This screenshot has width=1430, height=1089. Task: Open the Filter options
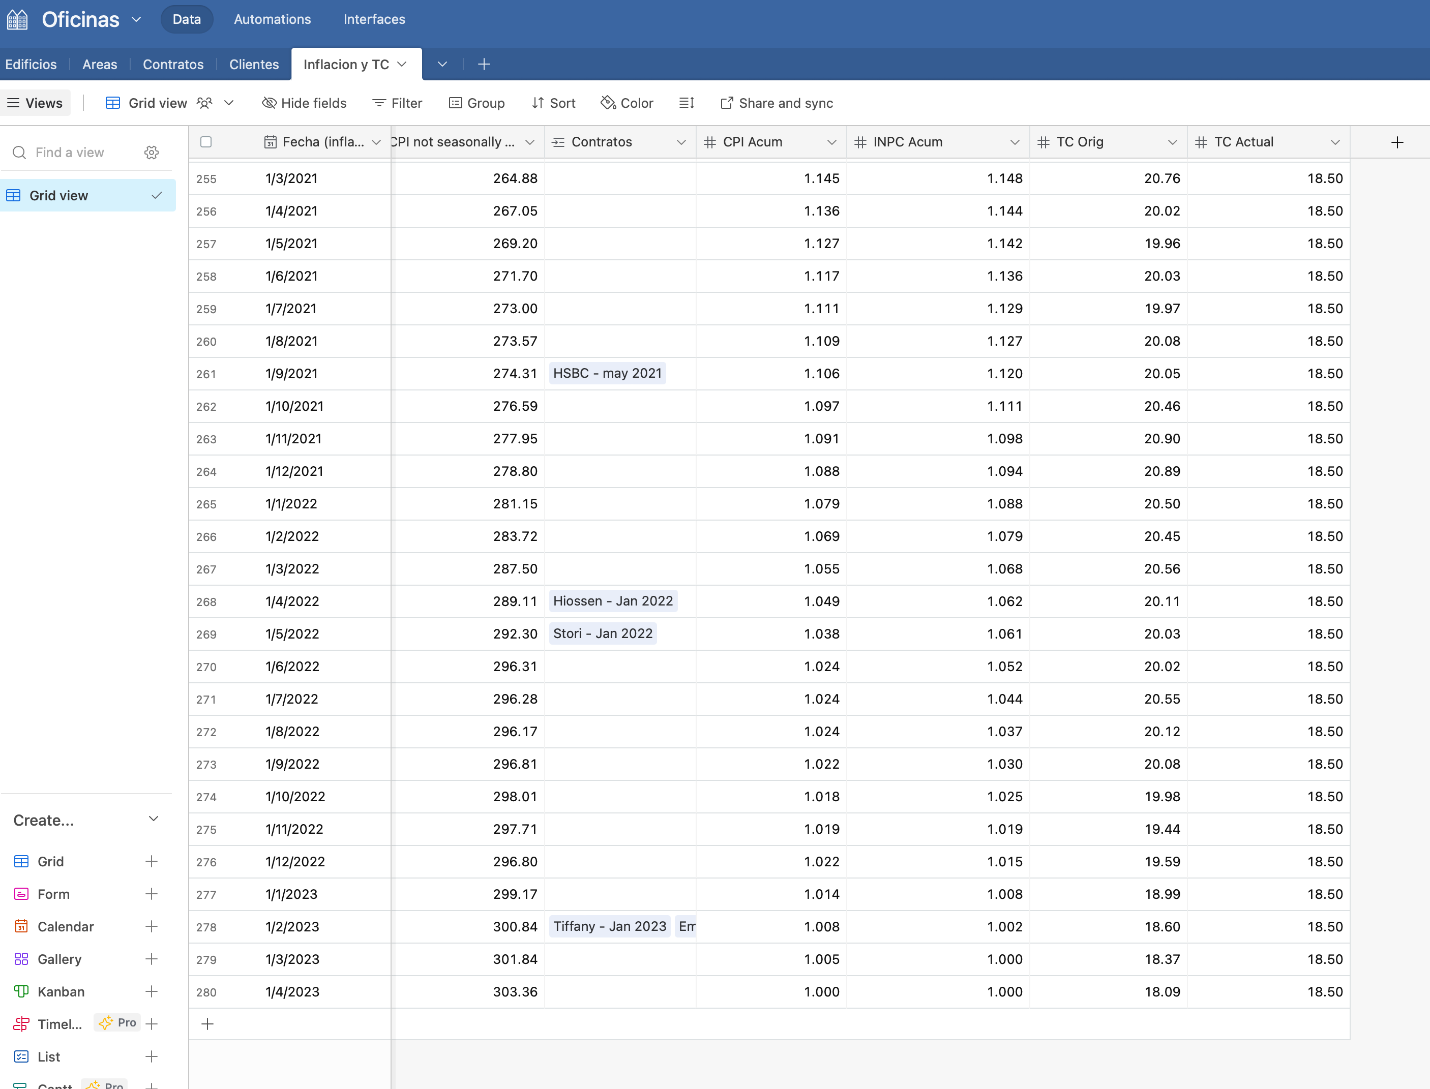[x=397, y=103]
